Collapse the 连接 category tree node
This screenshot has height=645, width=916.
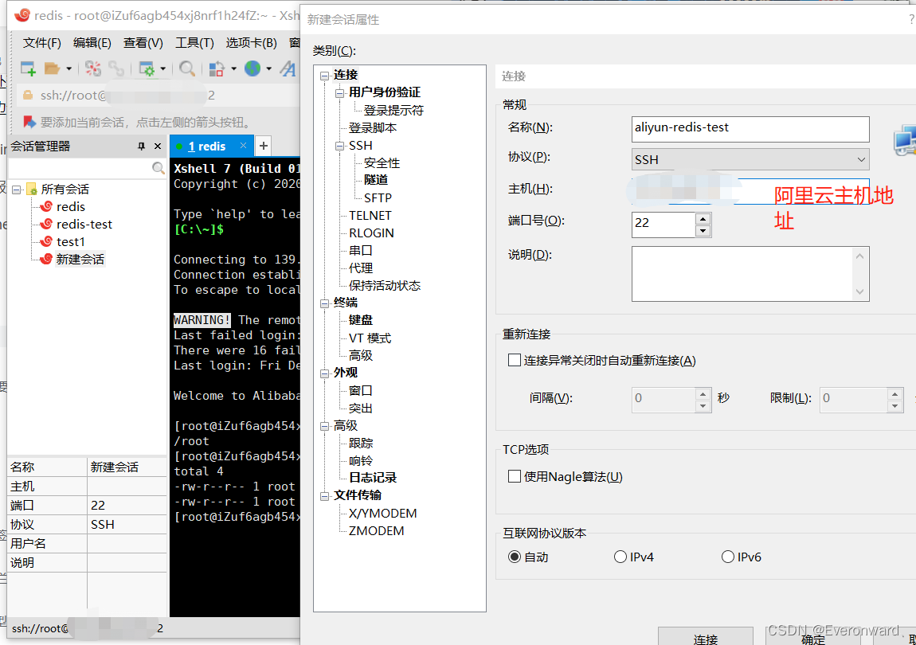click(x=324, y=75)
